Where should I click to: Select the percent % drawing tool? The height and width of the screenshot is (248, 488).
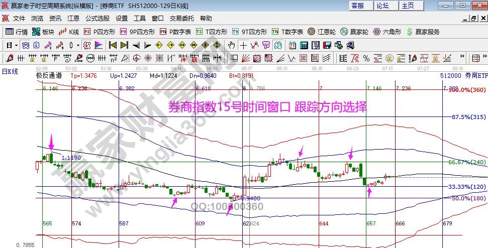(x=366, y=58)
